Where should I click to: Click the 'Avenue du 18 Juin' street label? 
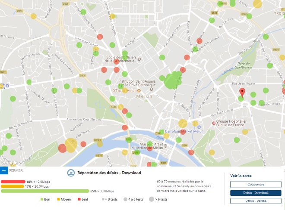(39, 96)
